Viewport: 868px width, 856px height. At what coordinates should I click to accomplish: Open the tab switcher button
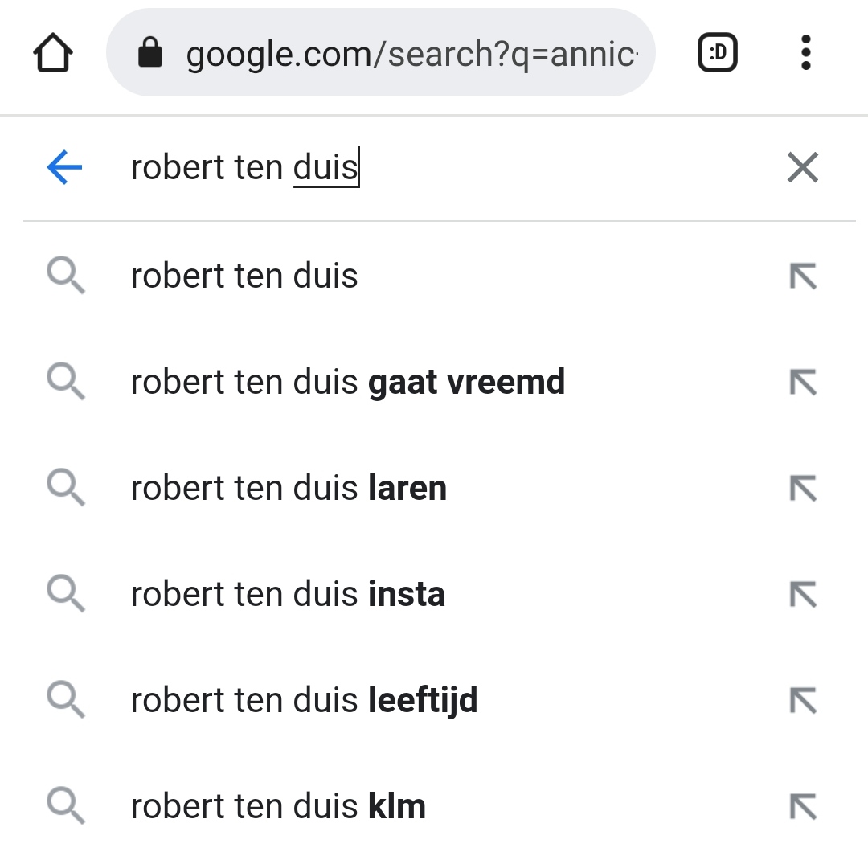coord(718,52)
